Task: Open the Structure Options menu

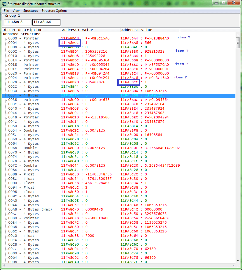Action: pyautogui.click(x=54, y=10)
